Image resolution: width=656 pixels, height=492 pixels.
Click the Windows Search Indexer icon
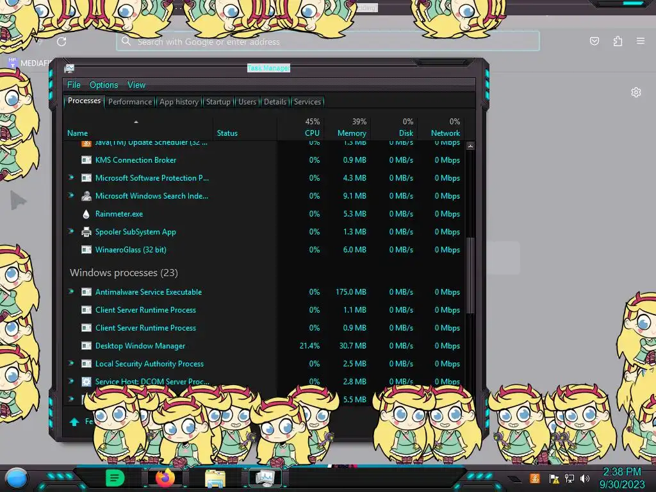pyautogui.click(x=86, y=196)
